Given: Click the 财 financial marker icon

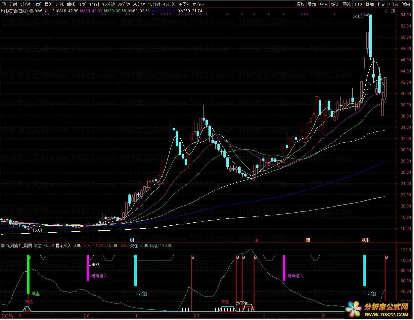Looking at the screenshot, I should click(x=132, y=240).
